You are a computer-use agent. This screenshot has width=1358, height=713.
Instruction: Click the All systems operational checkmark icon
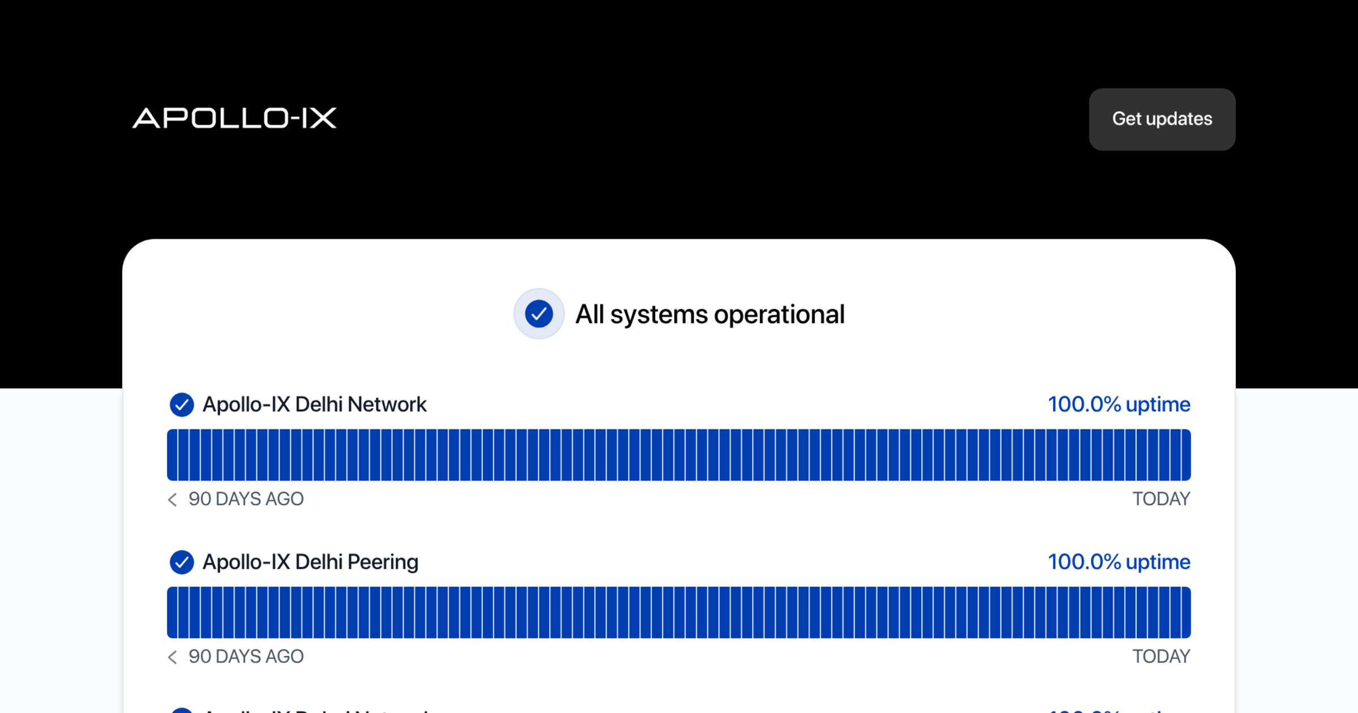539,313
